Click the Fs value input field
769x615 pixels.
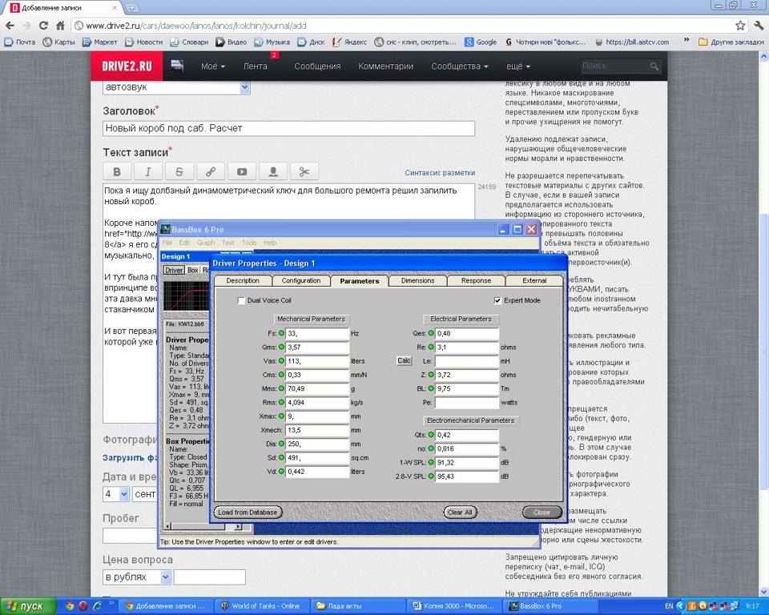tap(317, 333)
